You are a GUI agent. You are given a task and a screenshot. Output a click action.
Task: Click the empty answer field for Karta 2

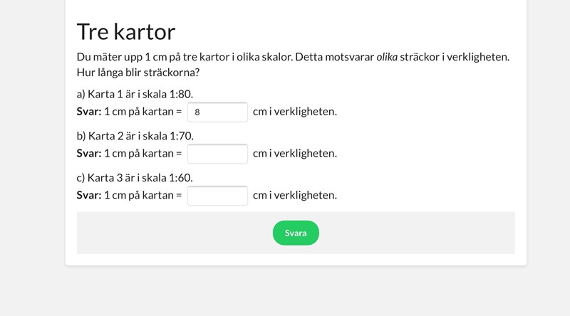pos(217,153)
